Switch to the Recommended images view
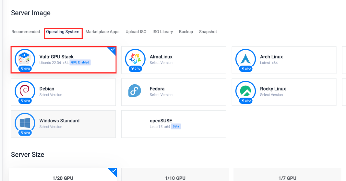346x181 pixels. [x=26, y=32]
